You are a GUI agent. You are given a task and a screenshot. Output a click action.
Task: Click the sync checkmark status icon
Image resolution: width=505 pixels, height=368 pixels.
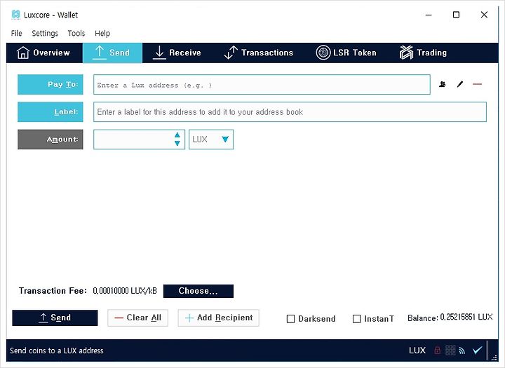click(478, 350)
